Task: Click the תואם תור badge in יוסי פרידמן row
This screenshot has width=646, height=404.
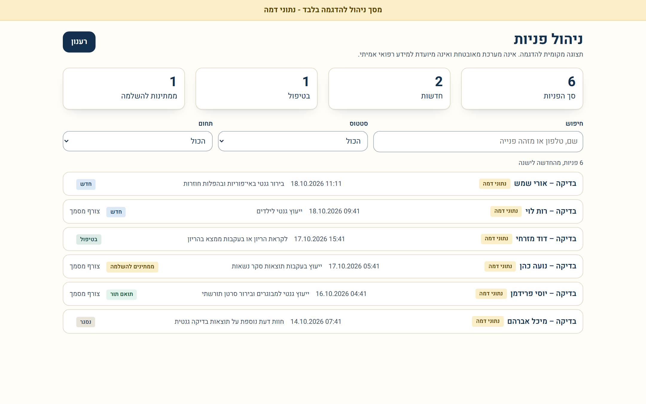Action: 121,294
